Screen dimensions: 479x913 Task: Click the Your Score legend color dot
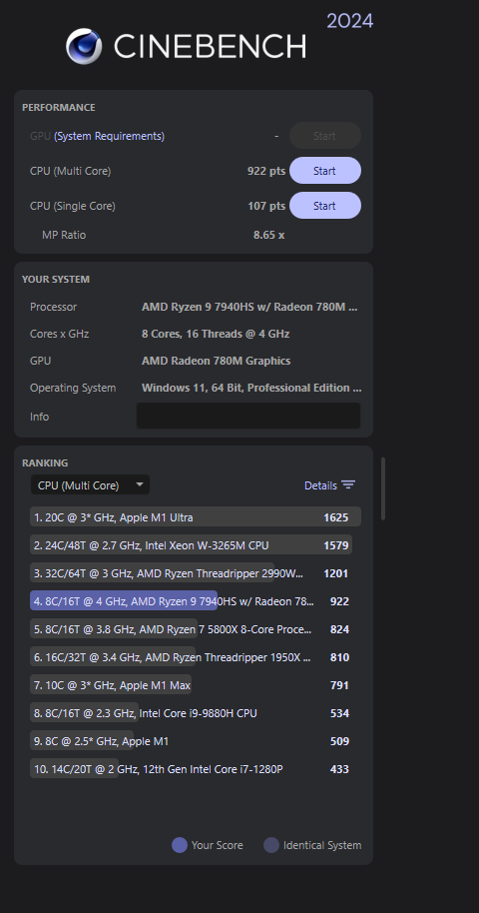tap(180, 845)
